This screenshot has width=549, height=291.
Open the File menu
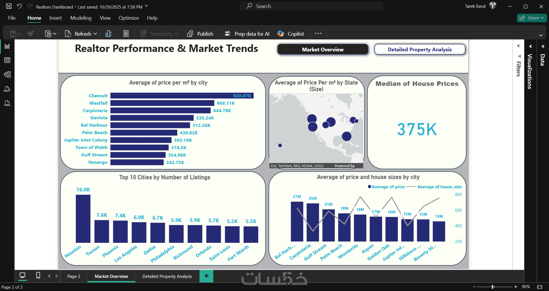pos(12,18)
